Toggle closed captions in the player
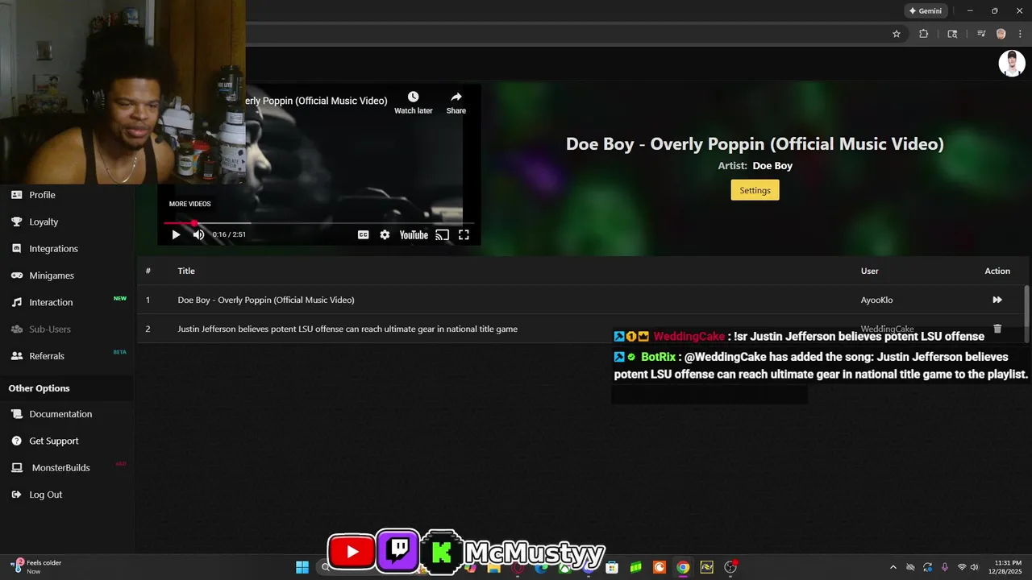 click(x=364, y=234)
